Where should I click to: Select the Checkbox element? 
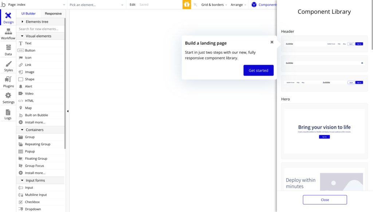click(x=41, y=202)
